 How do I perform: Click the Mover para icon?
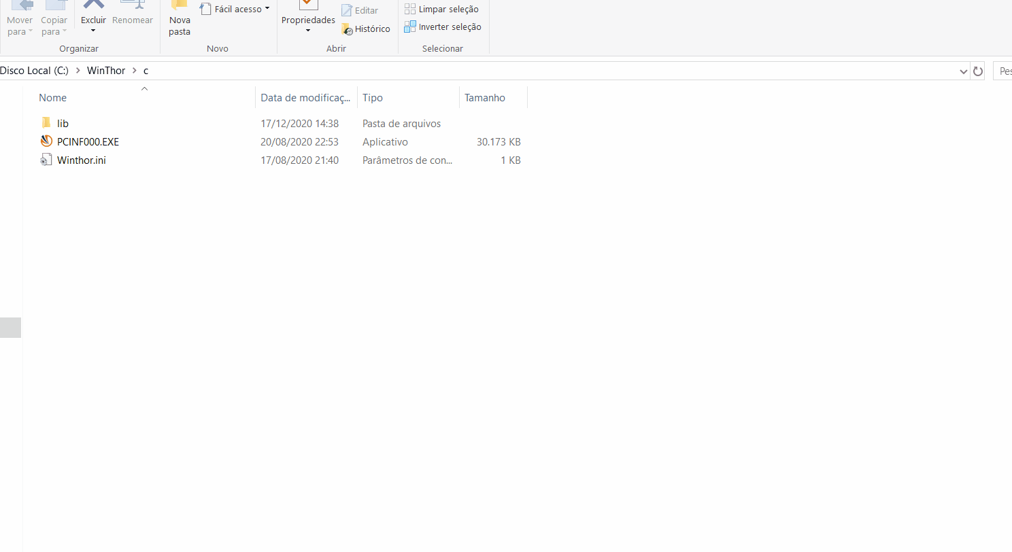click(22, 5)
